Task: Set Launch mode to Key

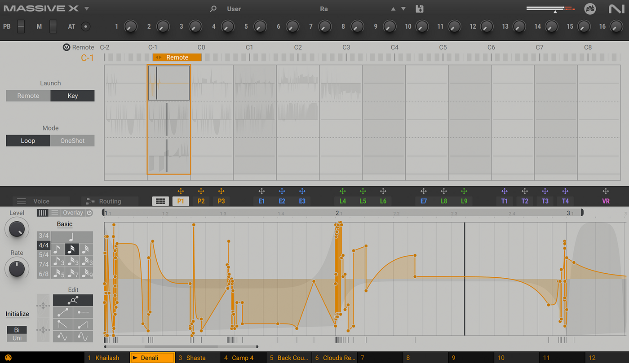Action: pos(72,96)
